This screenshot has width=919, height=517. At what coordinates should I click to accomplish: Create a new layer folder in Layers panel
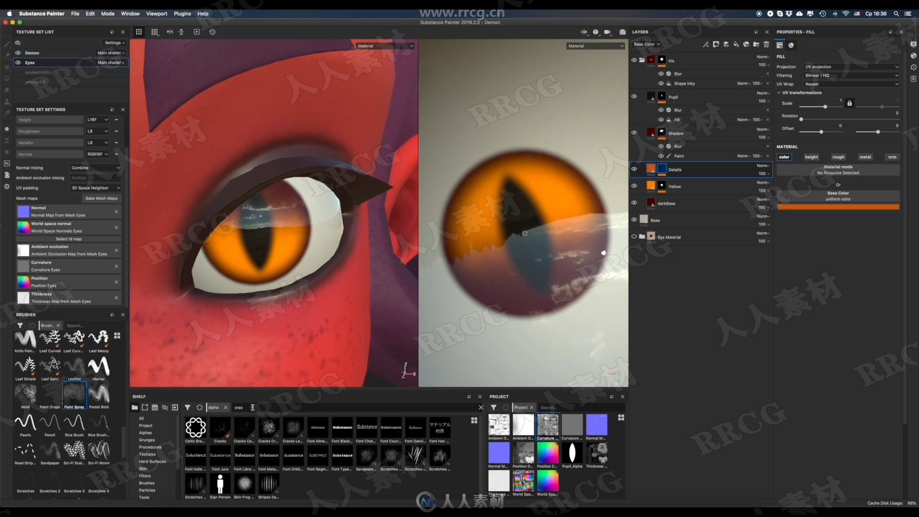click(x=756, y=45)
